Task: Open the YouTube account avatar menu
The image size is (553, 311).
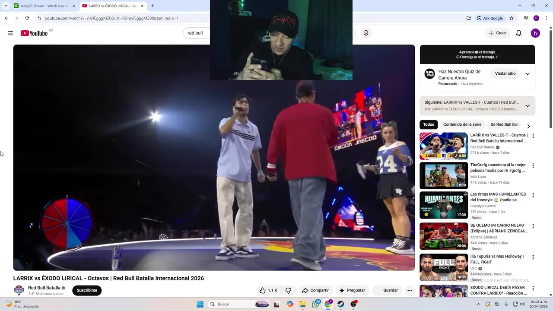Action: coord(535,33)
